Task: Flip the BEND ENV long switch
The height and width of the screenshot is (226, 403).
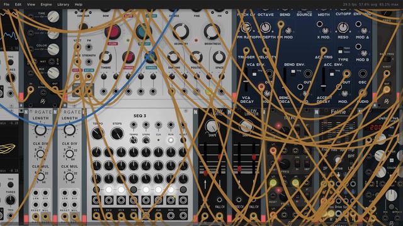Action: 293,72
